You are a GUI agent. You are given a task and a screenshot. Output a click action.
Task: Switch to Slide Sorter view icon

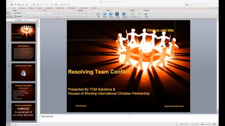[x=12, y=124]
